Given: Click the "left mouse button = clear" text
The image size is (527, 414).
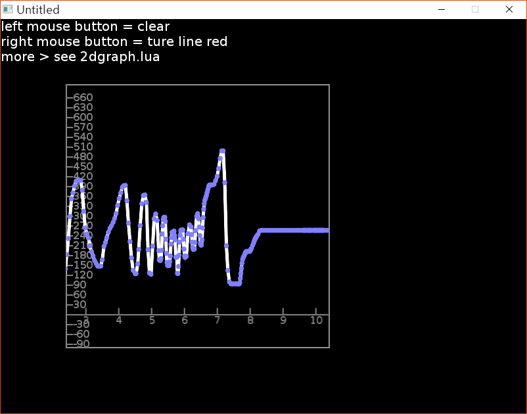Looking at the screenshot, I should tap(85, 26).
